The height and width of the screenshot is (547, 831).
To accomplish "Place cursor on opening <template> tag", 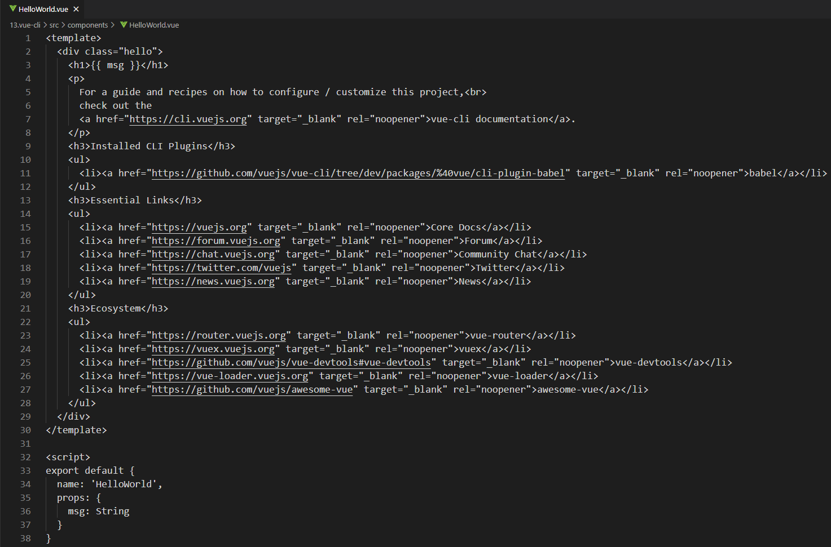I will (x=73, y=38).
